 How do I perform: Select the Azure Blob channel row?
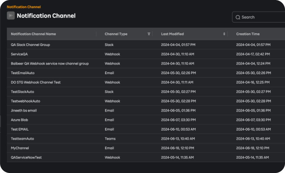[x=19, y=120]
